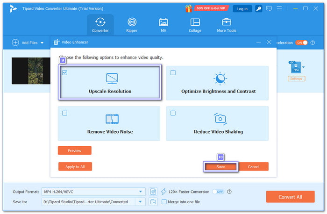Open the Ripper tab

coord(132,25)
